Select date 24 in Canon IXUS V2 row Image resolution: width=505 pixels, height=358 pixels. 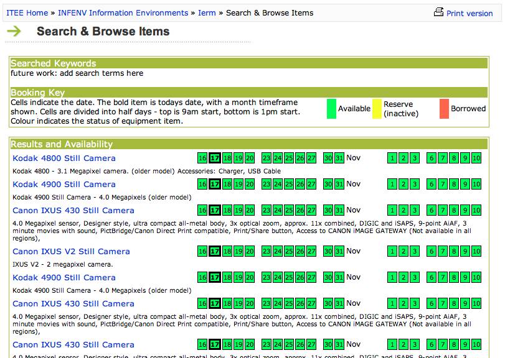[278, 251]
